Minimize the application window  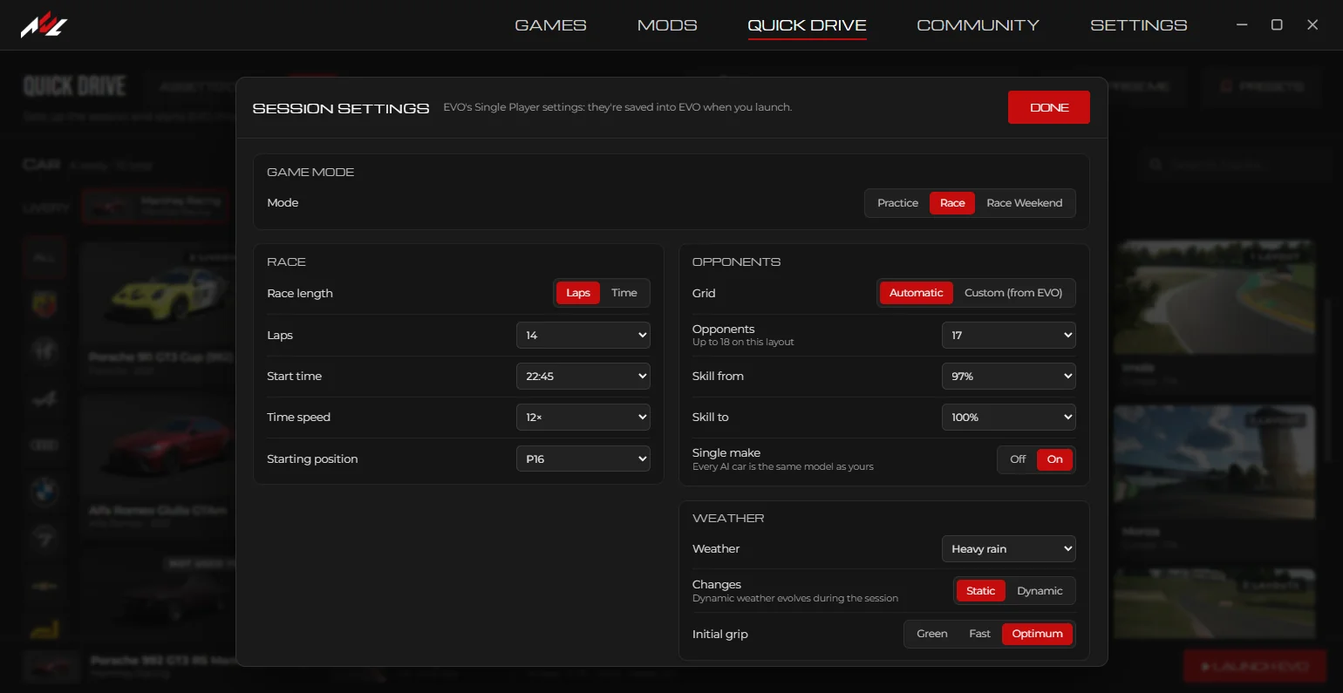pyautogui.click(x=1242, y=25)
